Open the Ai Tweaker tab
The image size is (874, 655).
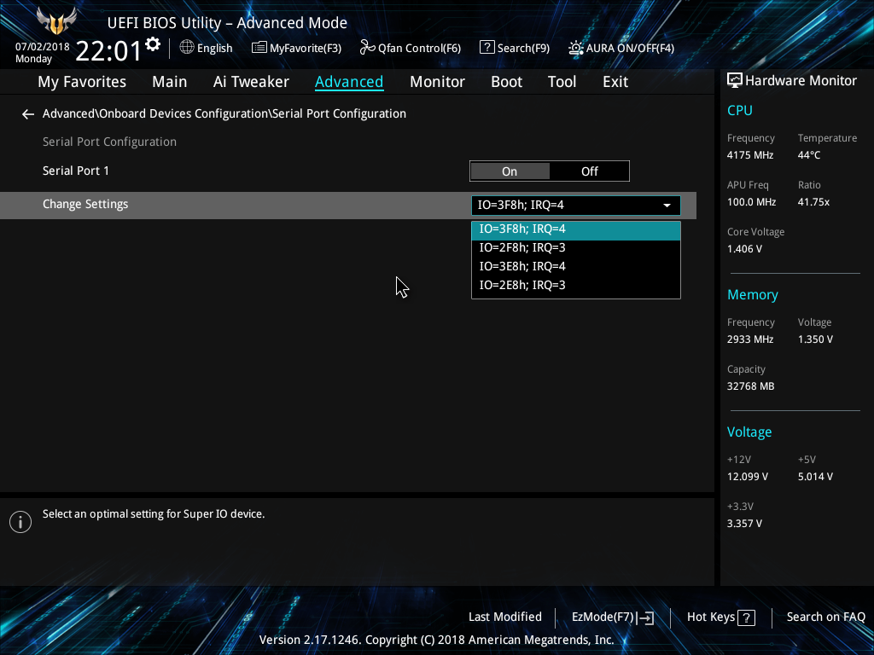pyautogui.click(x=251, y=82)
